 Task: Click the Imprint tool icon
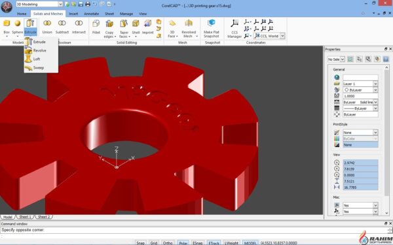(x=147, y=24)
